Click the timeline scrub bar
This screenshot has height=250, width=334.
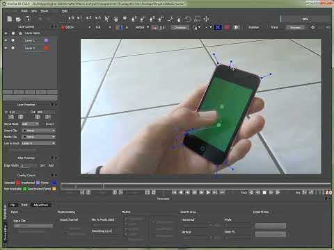click(196, 185)
